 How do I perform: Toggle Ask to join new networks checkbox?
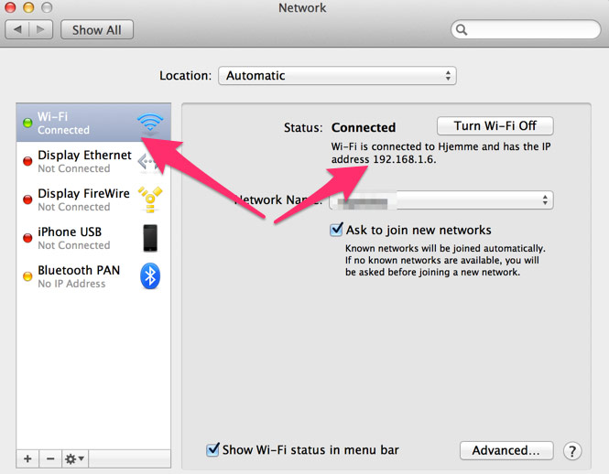click(x=336, y=230)
